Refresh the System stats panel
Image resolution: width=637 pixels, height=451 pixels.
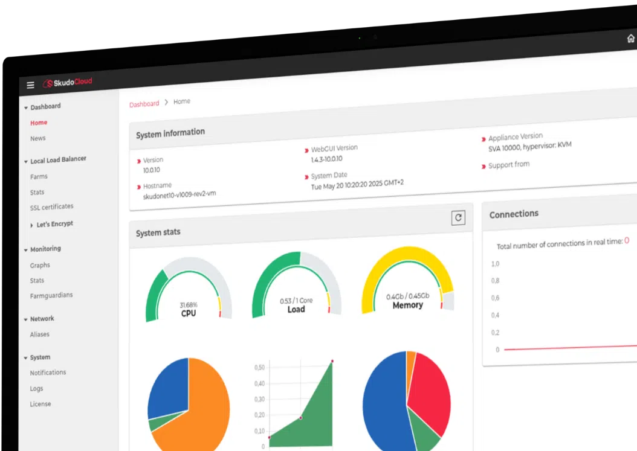458,218
